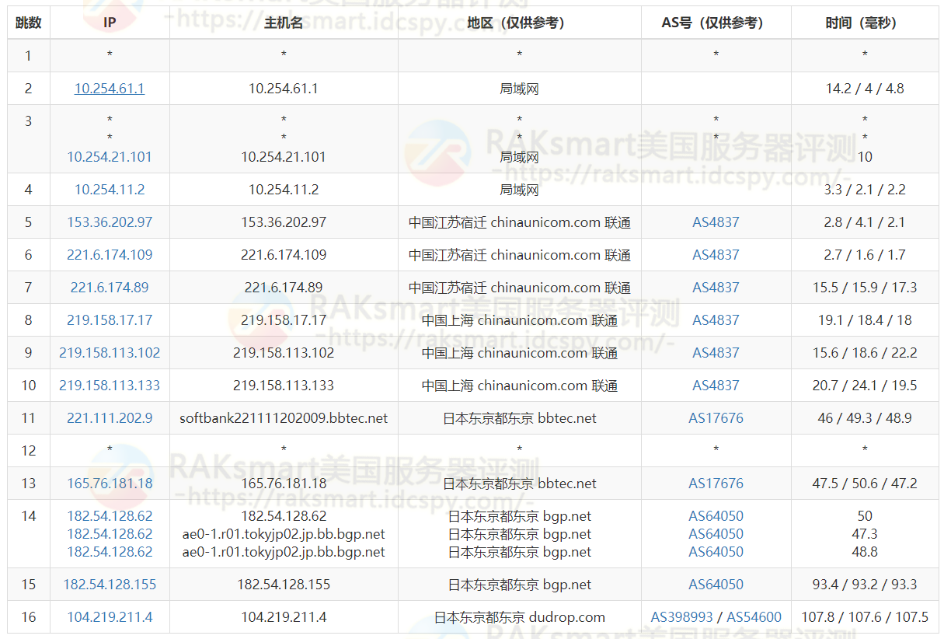Select time value 47.5 / 50.6 / 47.2
Screen dimensions: 944x639
865,484
